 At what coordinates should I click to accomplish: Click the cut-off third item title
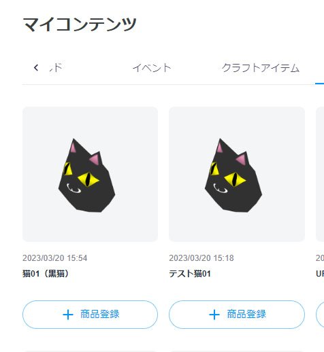[320, 274]
